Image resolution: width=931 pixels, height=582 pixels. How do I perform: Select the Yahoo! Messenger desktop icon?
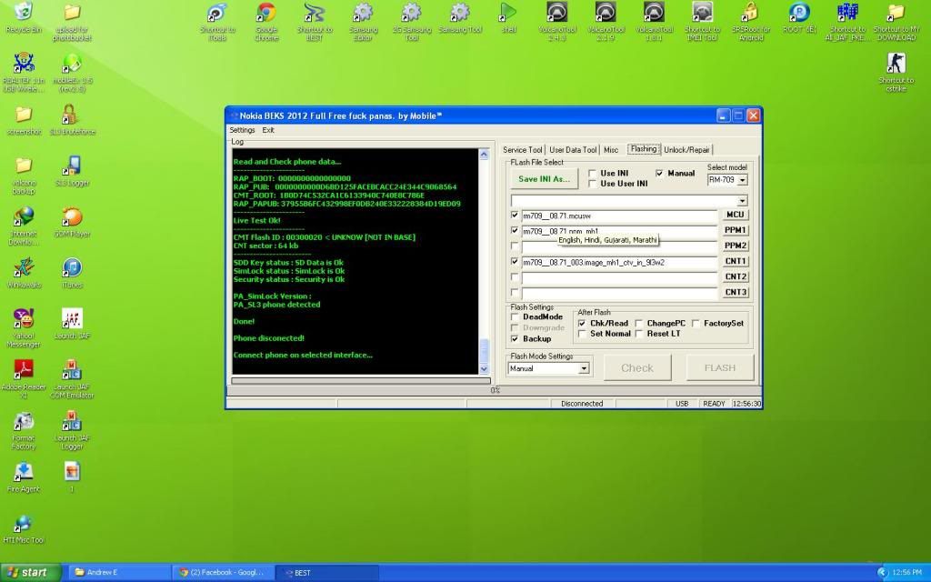(24, 319)
